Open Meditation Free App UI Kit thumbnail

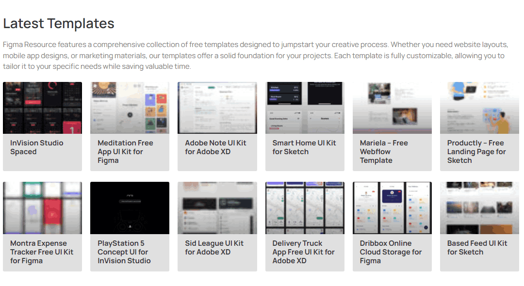click(130, 108)
